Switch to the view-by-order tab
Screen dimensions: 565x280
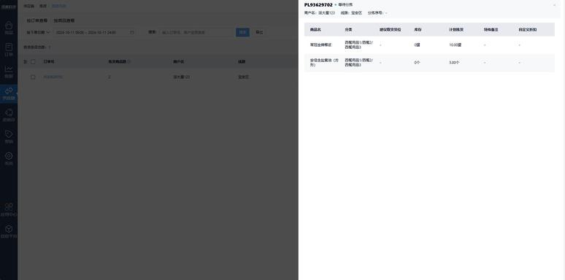(37, 20)
